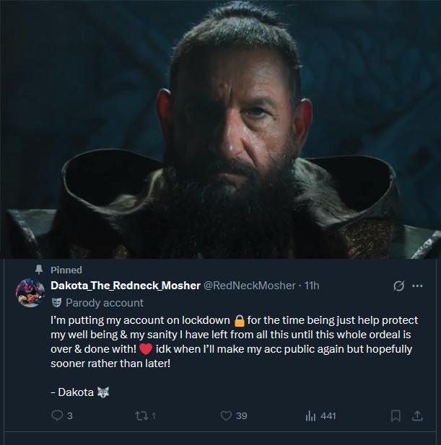Open Dakota_The_Redneck_Mosher display name link

tap(126, 286)
